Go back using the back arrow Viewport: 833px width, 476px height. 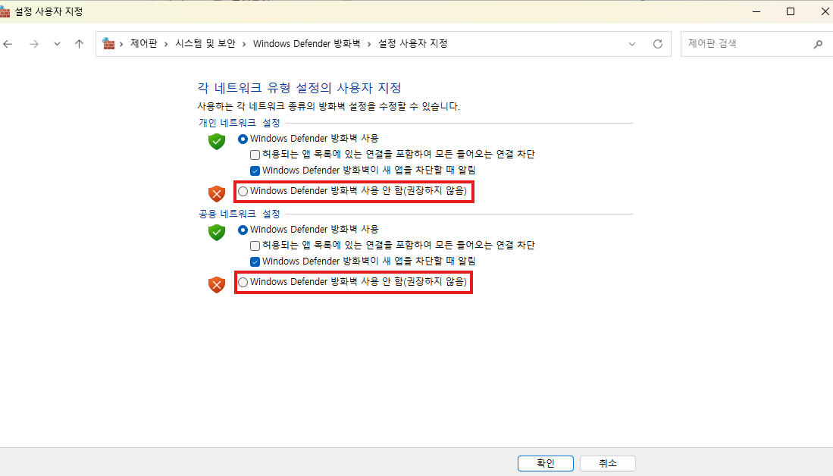(x=8, y=44)
